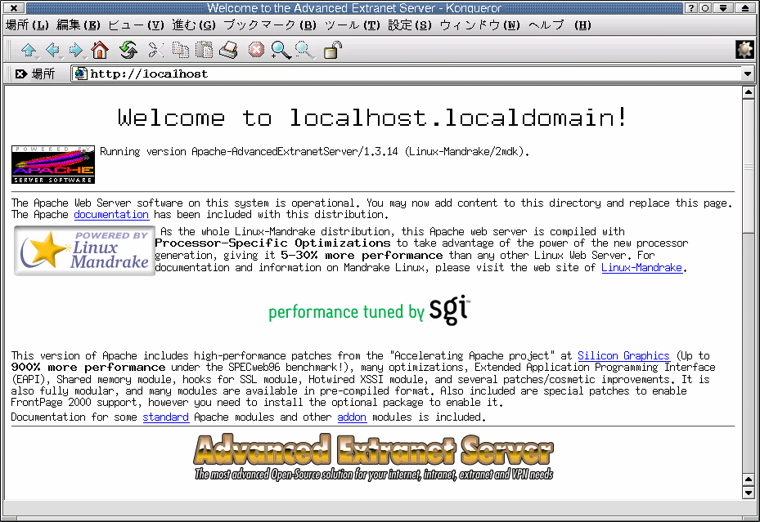Open the 場所 (L) menu
Viewport: 760px width, 522px height.
tap(27, 25)
